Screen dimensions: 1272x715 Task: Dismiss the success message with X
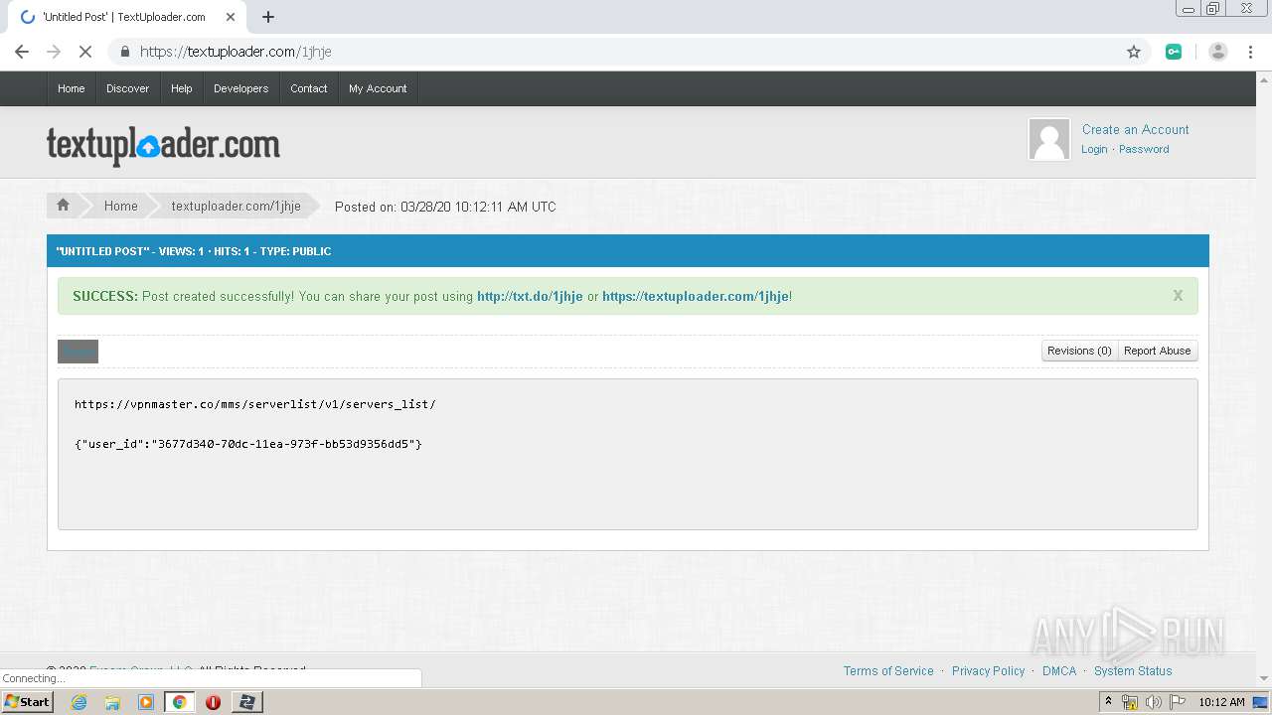click(x=1178, y=296)
